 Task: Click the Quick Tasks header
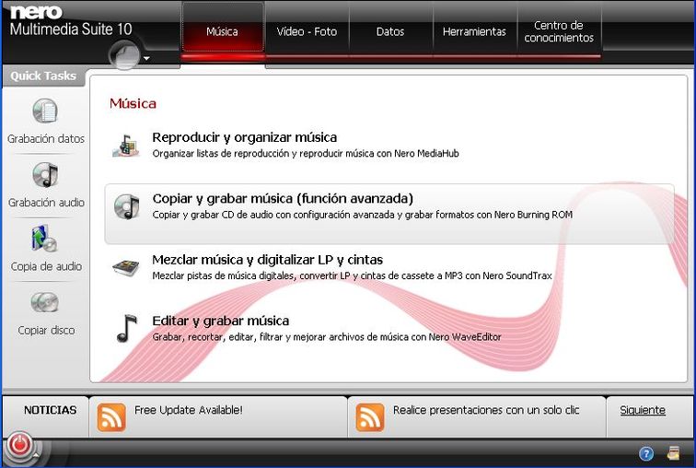click(43, 76)
